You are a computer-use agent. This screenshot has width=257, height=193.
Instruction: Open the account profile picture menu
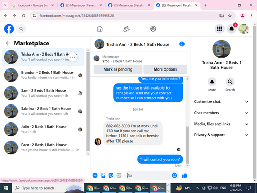[x=244, y=29]
